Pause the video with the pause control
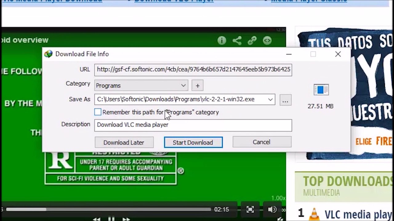 click(111, 219)
